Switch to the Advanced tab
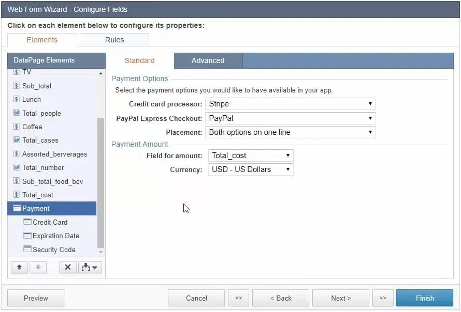 pos(208,60)
